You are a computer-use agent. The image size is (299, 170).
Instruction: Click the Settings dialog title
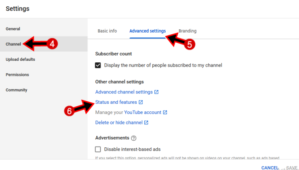[18, 9]
